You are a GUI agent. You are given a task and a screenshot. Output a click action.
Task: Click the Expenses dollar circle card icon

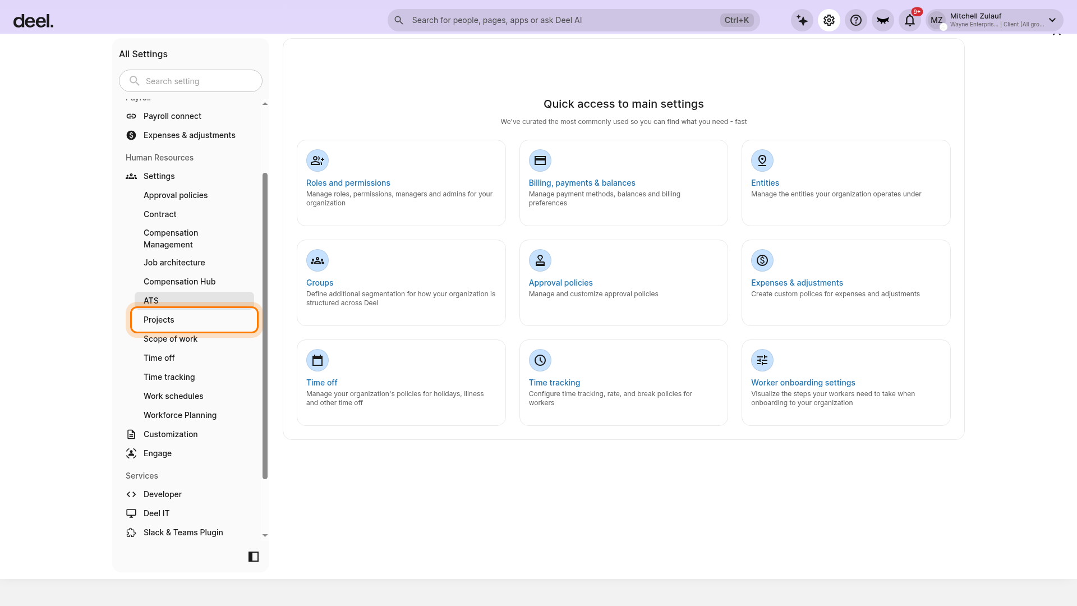tap(762, 260)
